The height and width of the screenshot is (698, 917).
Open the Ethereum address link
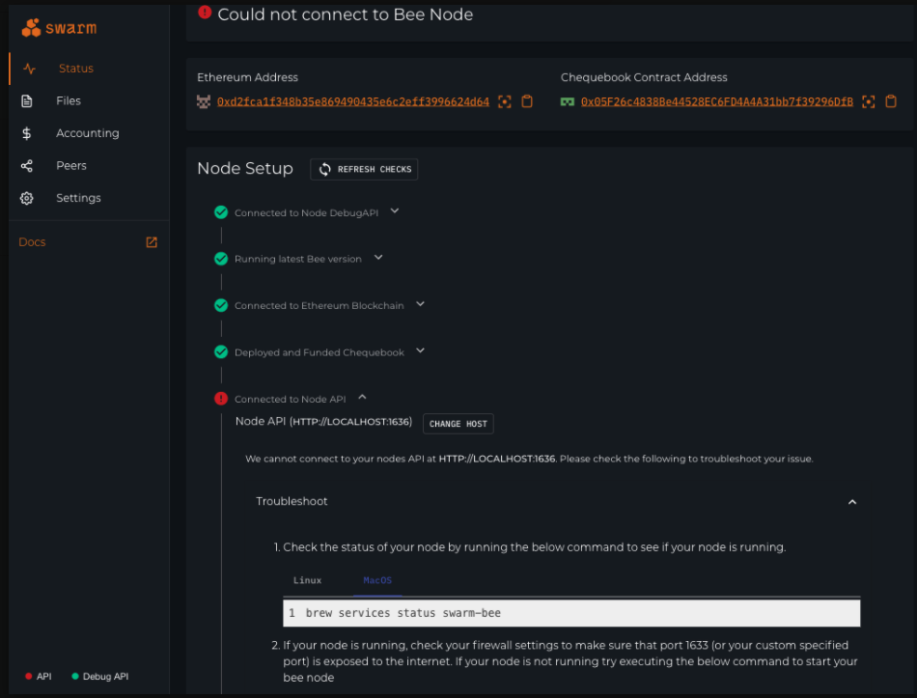[352, 101]
